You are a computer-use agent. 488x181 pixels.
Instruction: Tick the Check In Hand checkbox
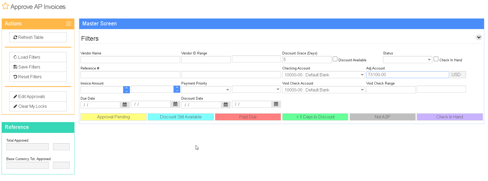[x=436, y=59]
